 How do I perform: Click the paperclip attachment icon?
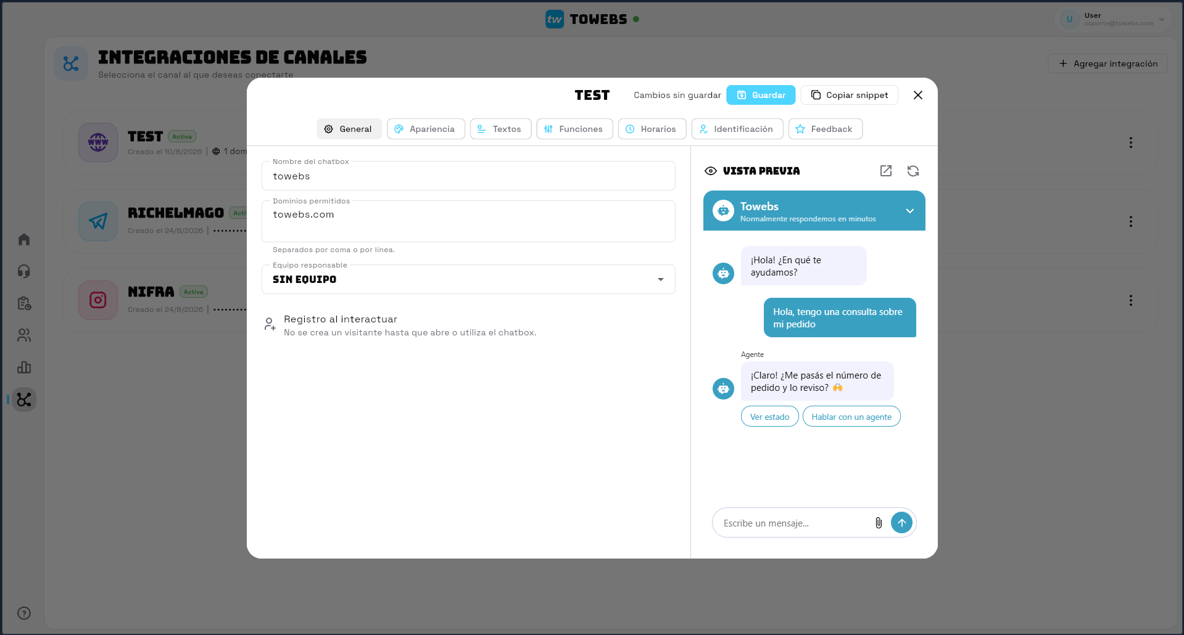click(879, 523)
